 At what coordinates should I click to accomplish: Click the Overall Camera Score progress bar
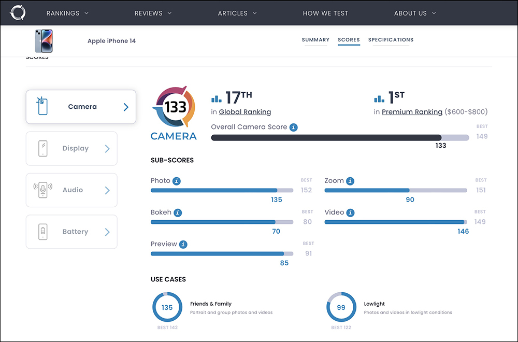[340, 138]
